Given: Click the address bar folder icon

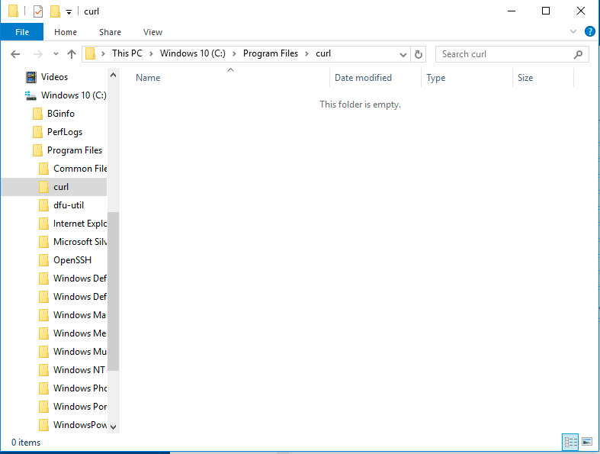Looking at the screenshot, I should (90, 54).
